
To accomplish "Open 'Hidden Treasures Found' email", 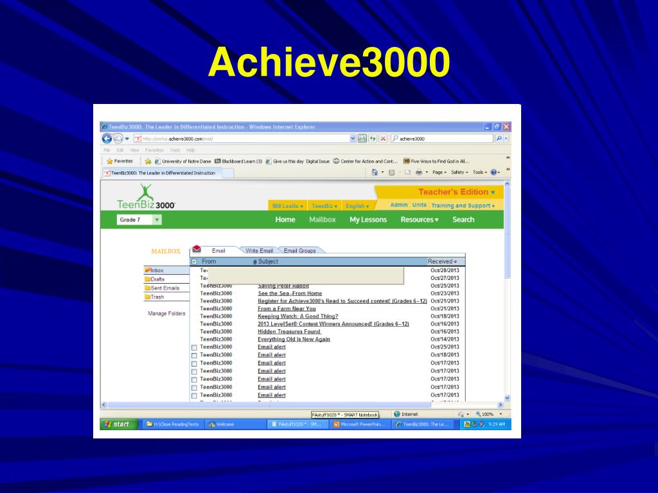I will point(289,332).
